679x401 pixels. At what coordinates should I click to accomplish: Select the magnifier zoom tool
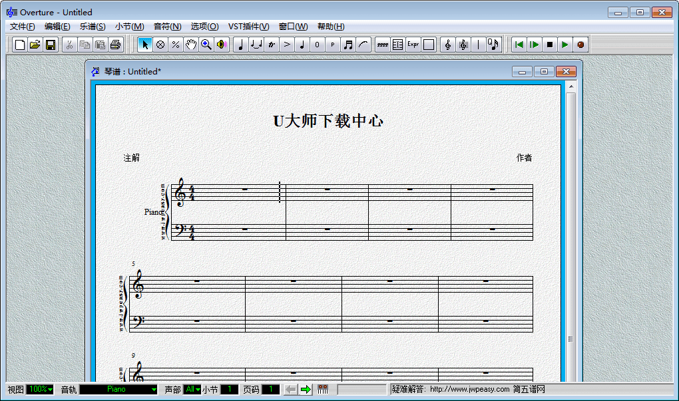206,45
